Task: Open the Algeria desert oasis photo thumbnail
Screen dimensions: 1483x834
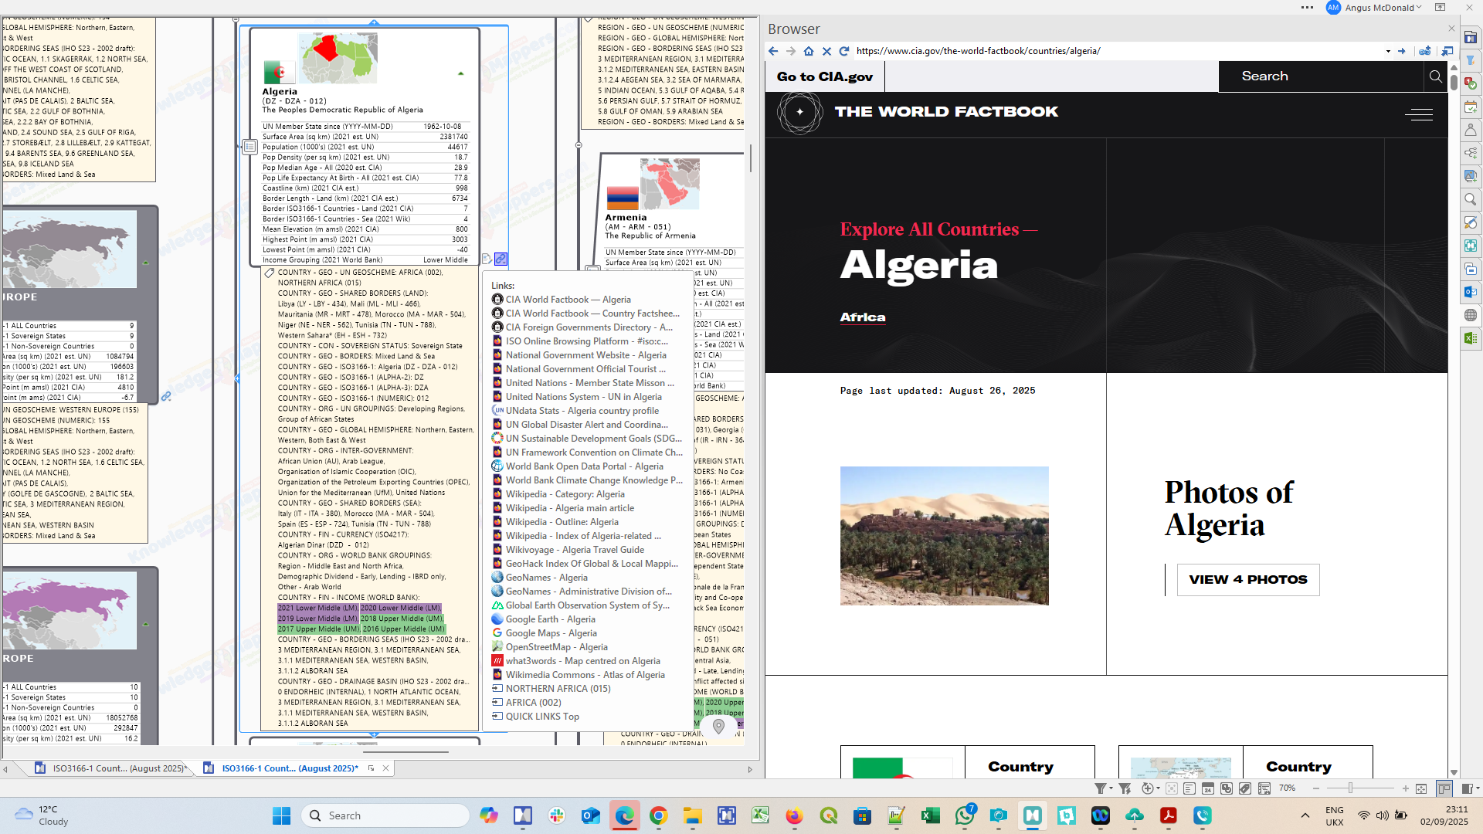Action: click(944, 535)
